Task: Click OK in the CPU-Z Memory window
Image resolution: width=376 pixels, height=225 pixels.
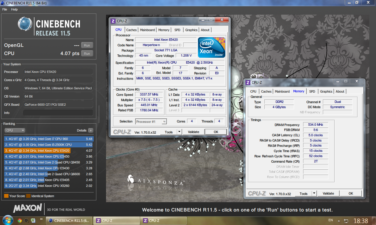Action: pyautogui.click(x=351, y=194)
